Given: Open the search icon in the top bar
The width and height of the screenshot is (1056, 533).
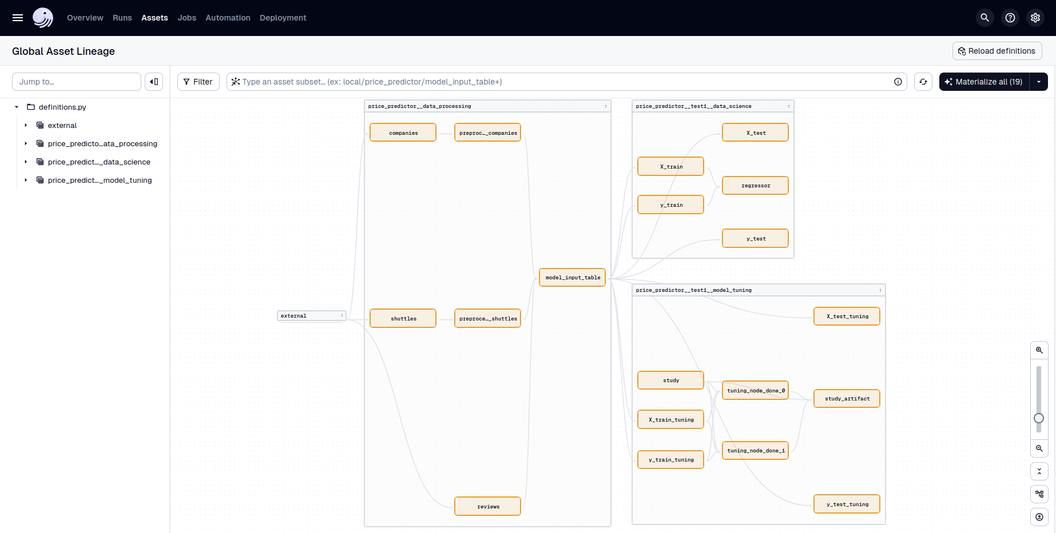Looking at the screenshot, I should [984, 18].
